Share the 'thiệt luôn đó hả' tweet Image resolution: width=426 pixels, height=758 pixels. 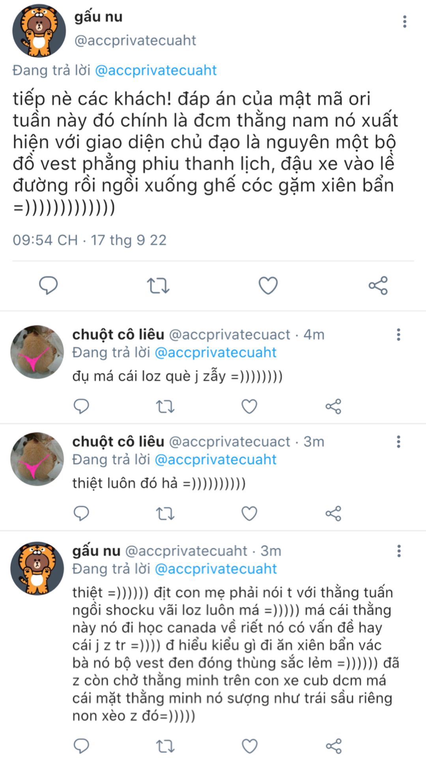tap(333, 513)
